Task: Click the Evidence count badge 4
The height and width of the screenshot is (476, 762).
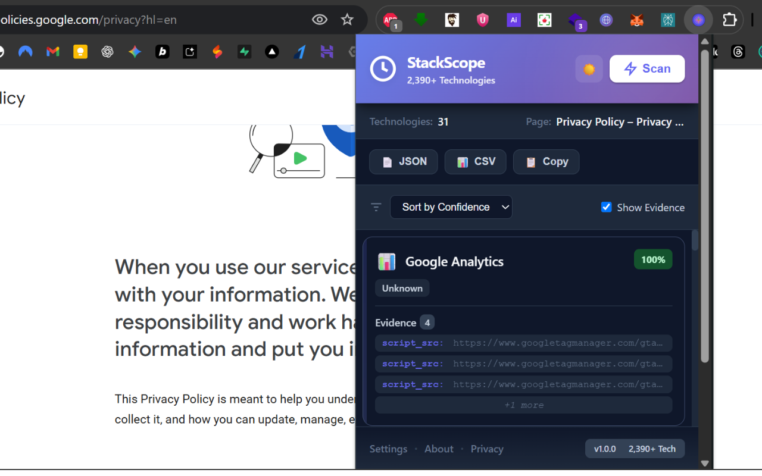Action: pyautogui.click(x=427, y=322)
